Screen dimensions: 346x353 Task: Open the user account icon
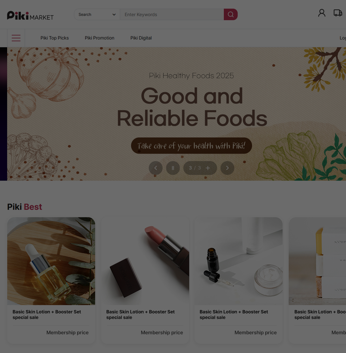click(x=321, y=13)
